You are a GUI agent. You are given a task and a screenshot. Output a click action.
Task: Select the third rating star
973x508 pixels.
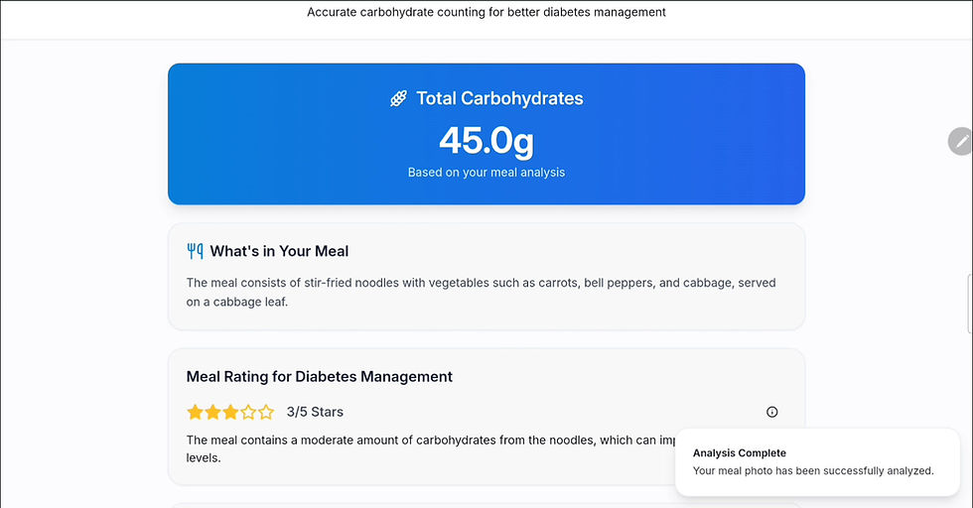(230, 412)
